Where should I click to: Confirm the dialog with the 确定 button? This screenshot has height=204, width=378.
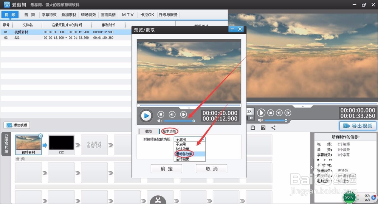pyautogui.click(x=166, y=168)
